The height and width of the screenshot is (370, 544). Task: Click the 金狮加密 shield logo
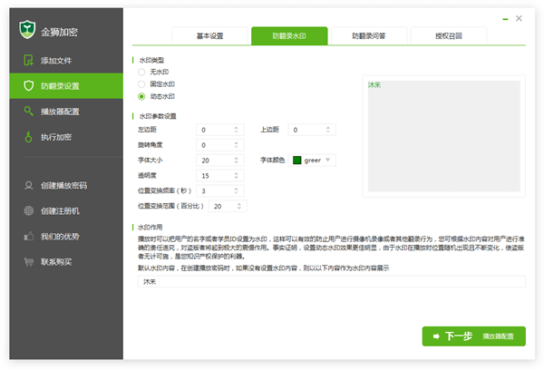click(x=27, y=30)
